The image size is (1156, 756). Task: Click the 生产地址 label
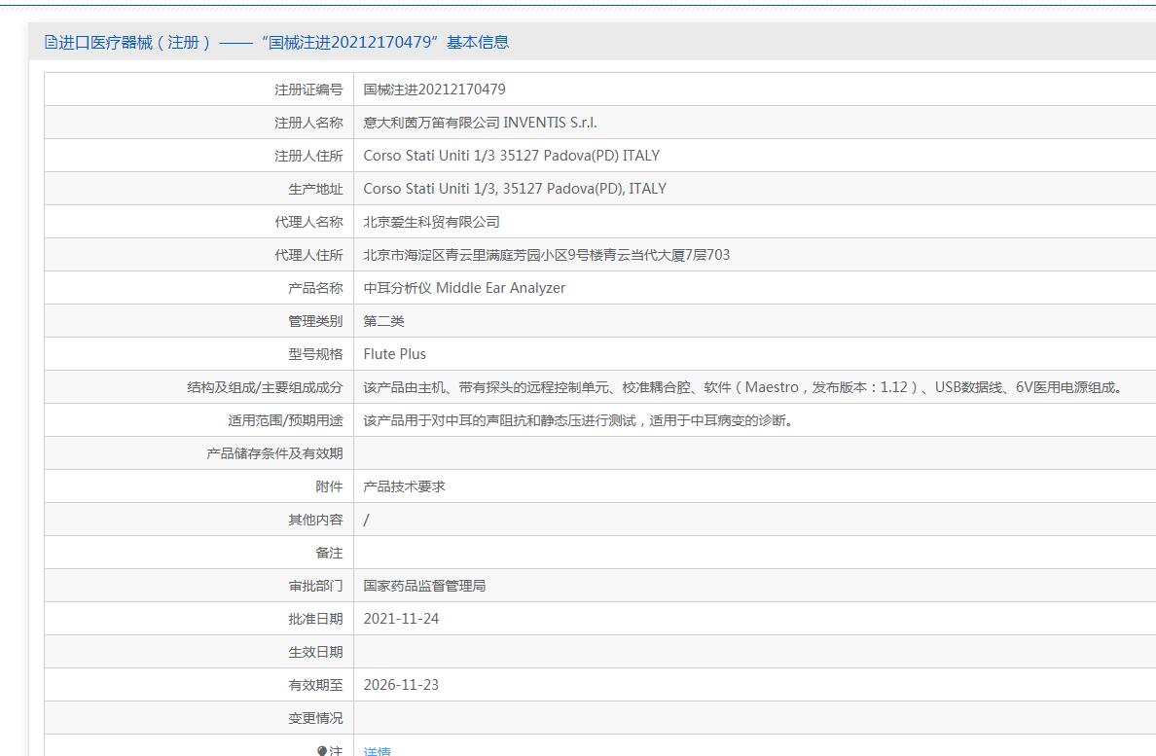click(x=315, y=189)
